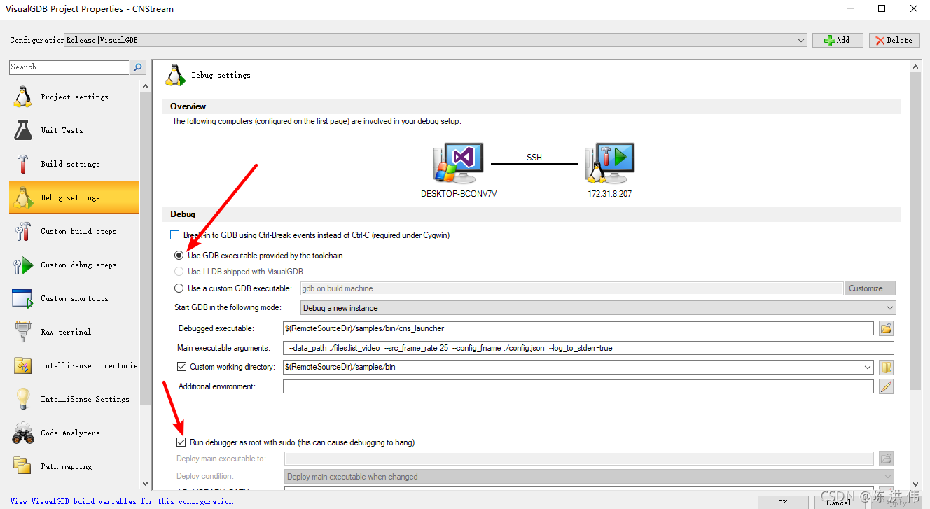Click the OK button
This screenshot has width=930, height=509.
tap(783, 502)
